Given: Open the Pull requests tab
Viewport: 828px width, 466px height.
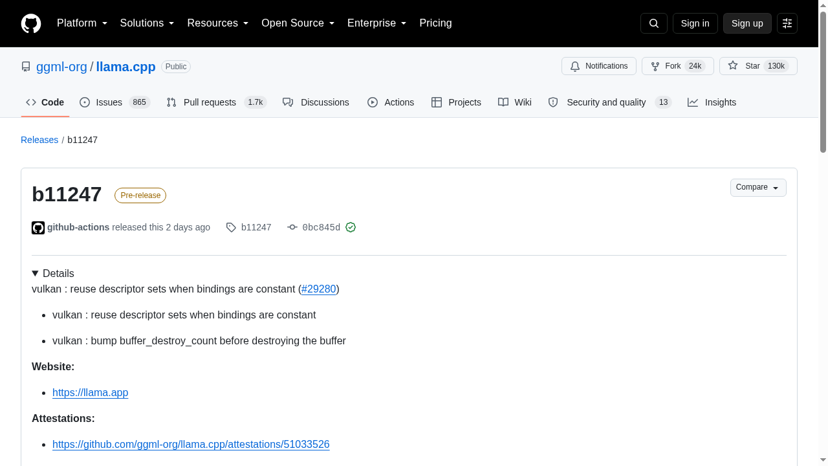Looking at the screenshot, I should (216, 102).
